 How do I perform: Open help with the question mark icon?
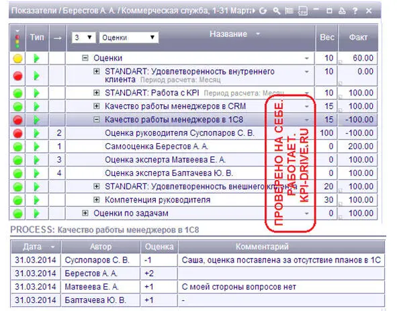coord(355,11)
